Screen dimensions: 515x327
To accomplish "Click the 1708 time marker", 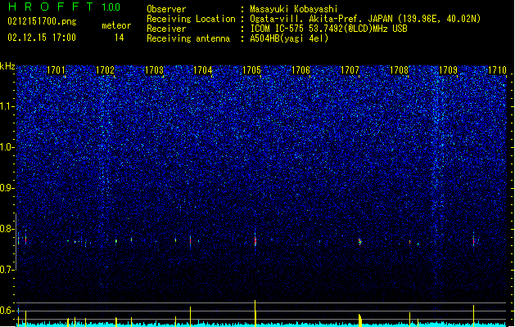I will pyautogui.click(x=399, y=70).
